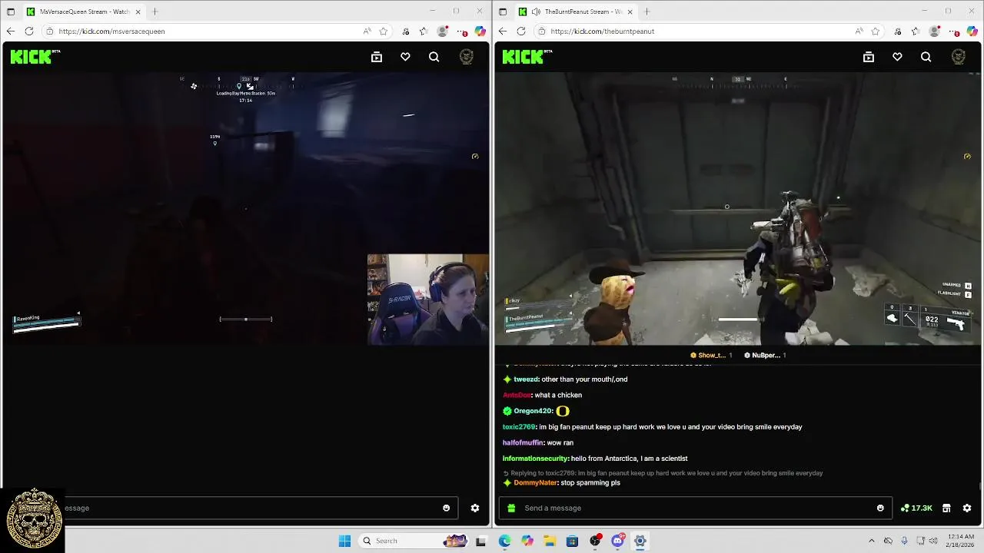This screenshot has width=984, height=553.
Task: Open Read aloud in TheBurntPeanut address bar
Action: 859,31
